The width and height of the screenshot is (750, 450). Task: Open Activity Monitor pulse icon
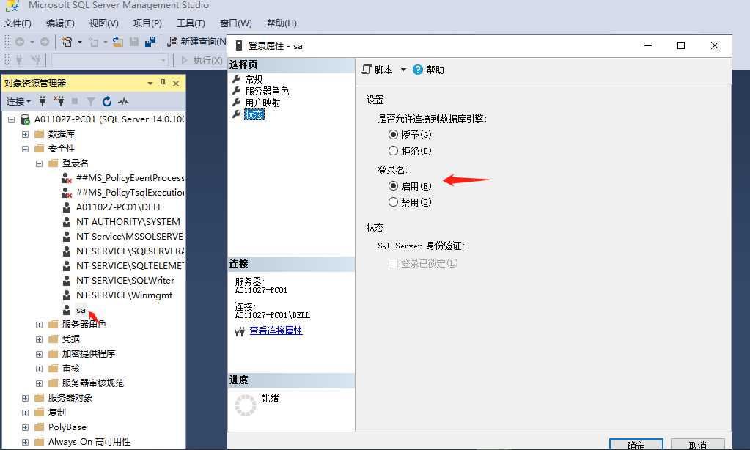pyautogui.click(x=123, y=101)
